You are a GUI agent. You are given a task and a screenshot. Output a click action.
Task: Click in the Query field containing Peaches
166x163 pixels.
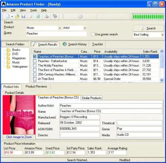click(x=56, y=34)
